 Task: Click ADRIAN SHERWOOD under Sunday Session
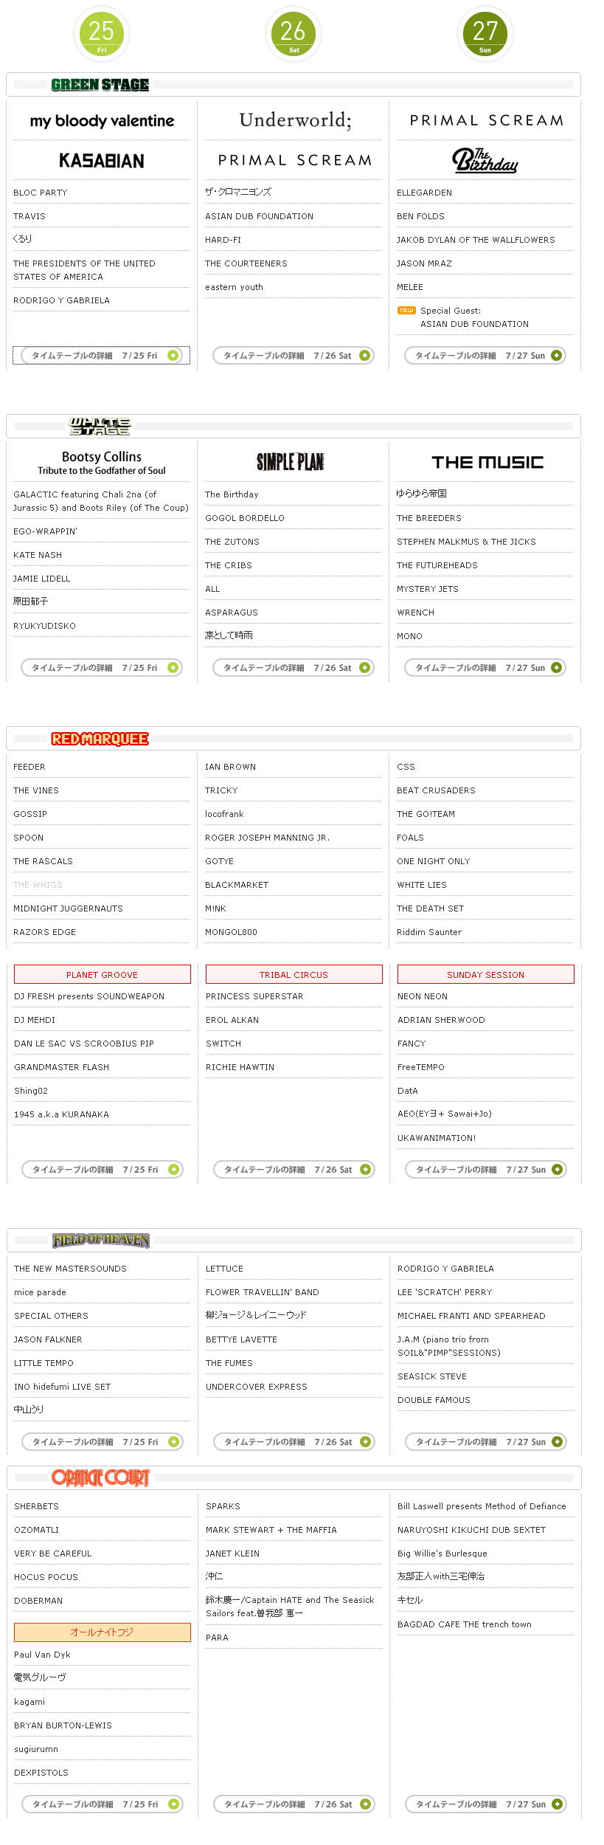441,1020
